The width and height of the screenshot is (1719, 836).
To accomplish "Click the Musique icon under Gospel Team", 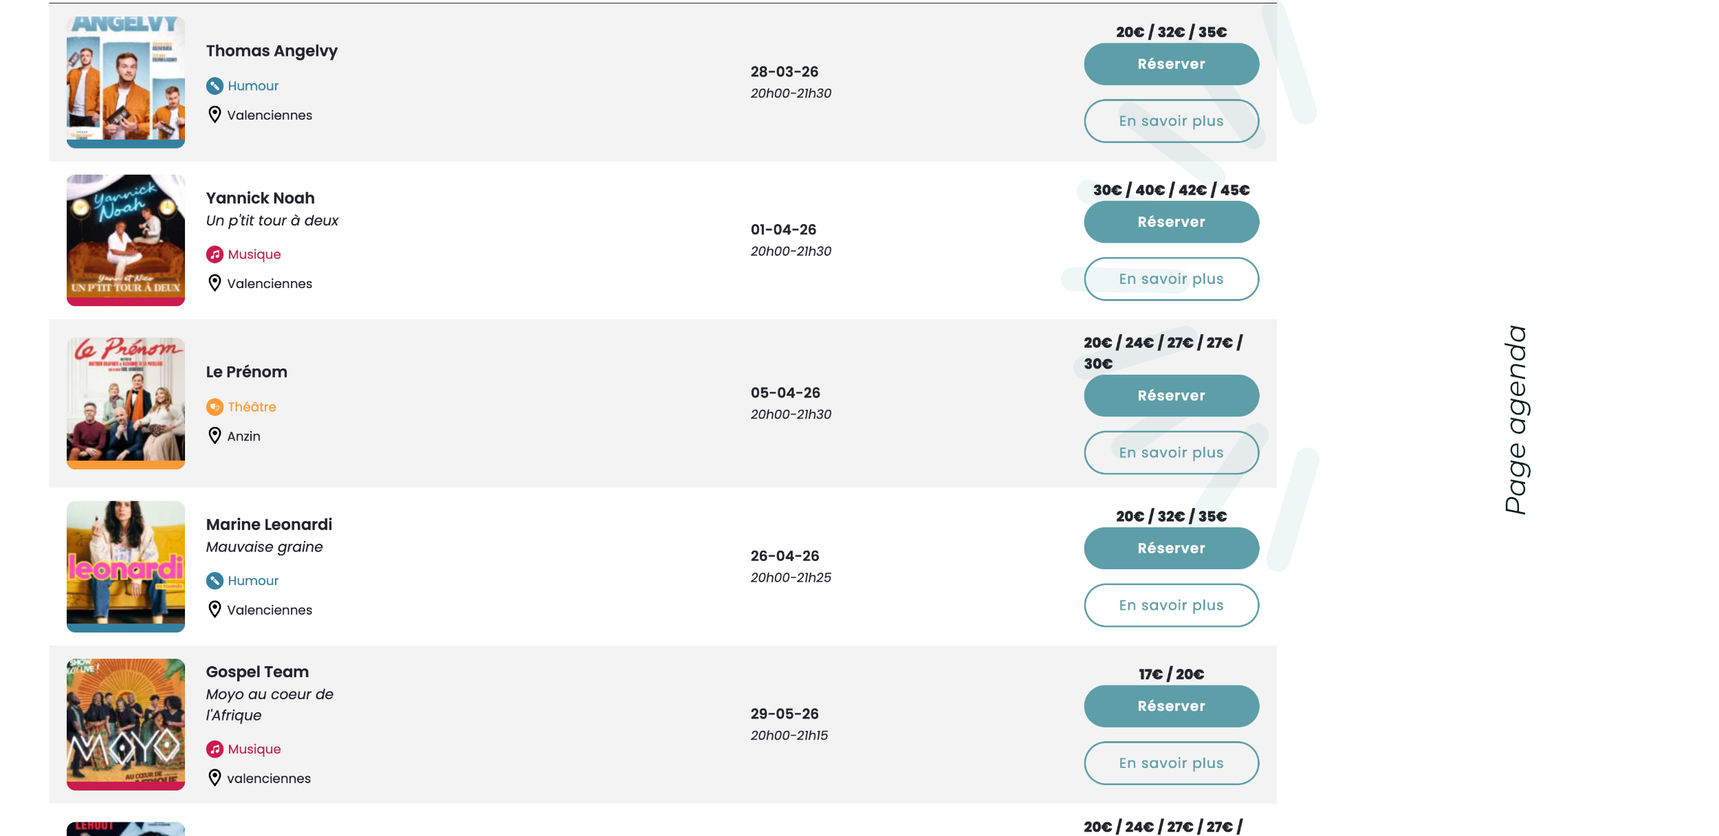I will 215,749.
